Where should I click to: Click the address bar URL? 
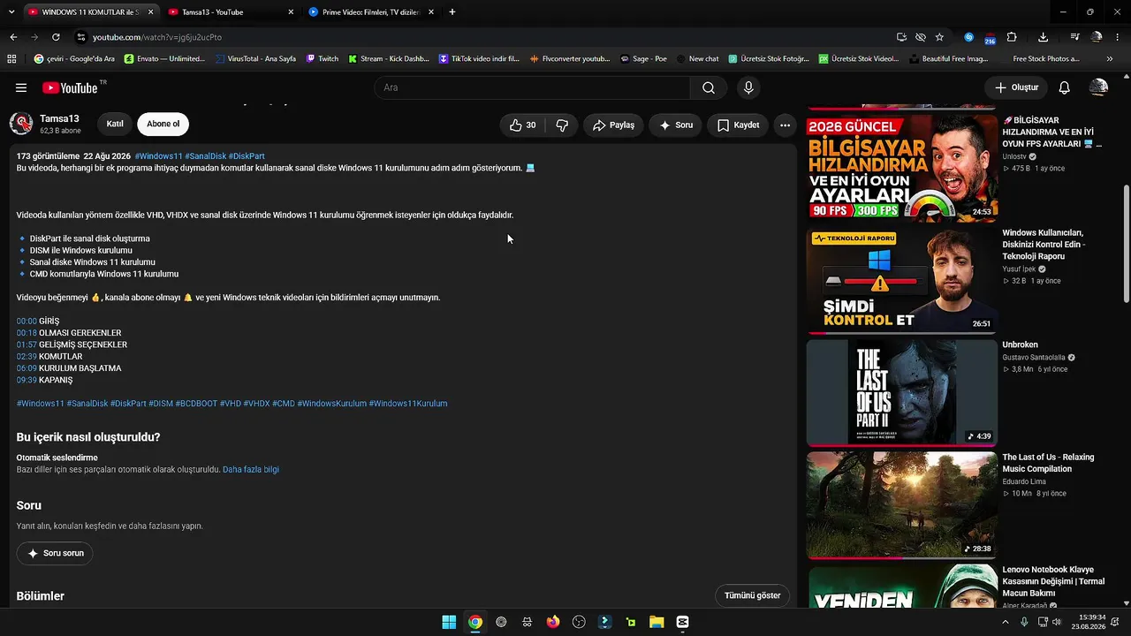[157, 37]
